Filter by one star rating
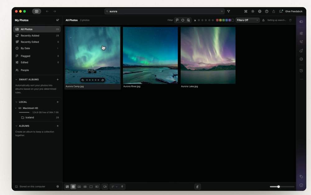 point(199,20)
